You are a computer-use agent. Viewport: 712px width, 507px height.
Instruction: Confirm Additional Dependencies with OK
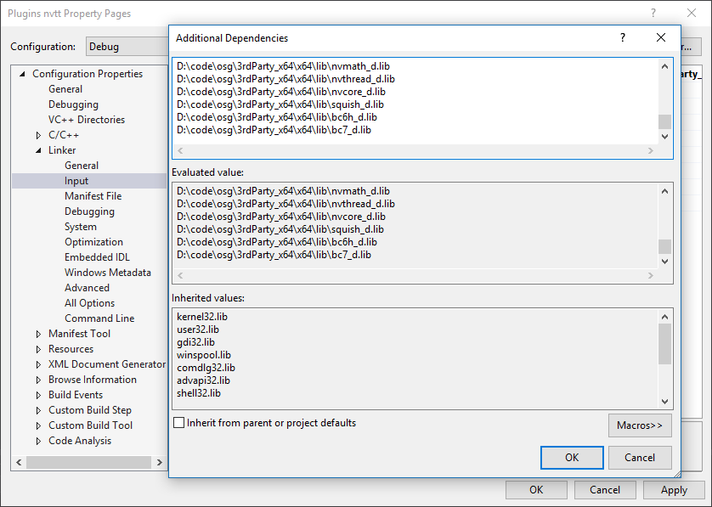pyautogui.click(x=572, y=457)
